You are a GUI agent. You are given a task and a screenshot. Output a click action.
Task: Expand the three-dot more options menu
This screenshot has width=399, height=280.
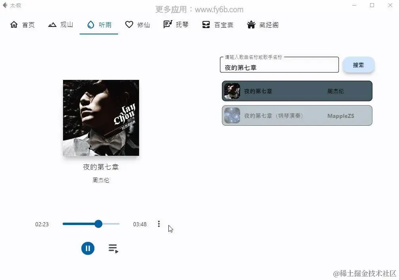pyautogui.click(x=159, y=224)
